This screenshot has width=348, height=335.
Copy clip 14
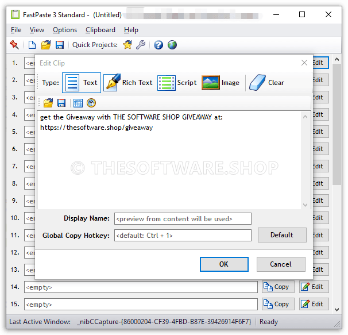[278, 287]
